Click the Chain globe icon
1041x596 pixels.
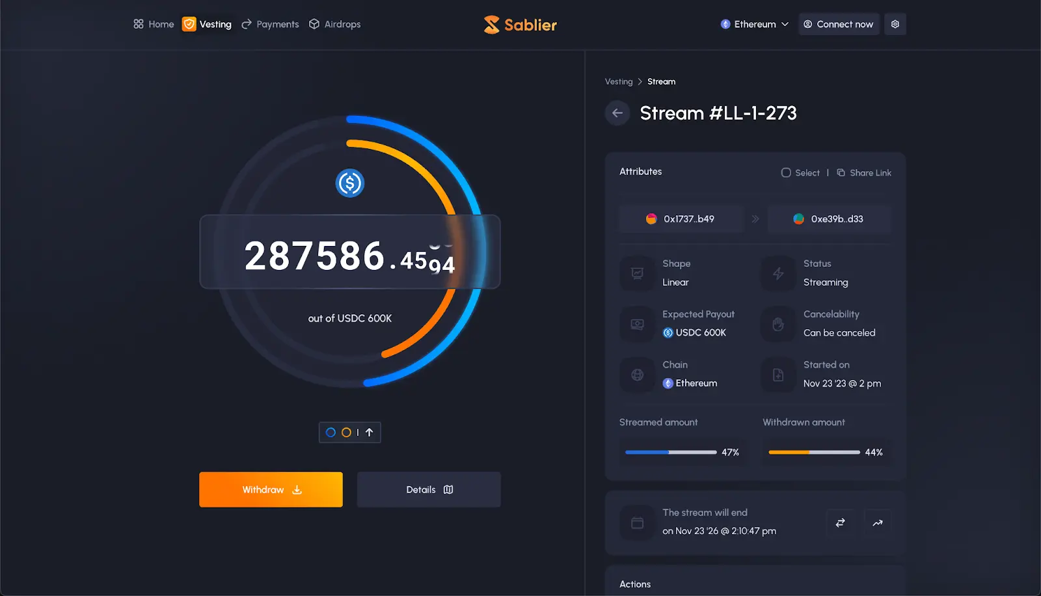coord(638,375)
